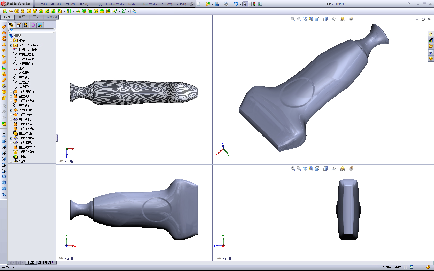Click Zoom to Area in the upper viewport
Screen dimensions: 434x271
(299, 19)
